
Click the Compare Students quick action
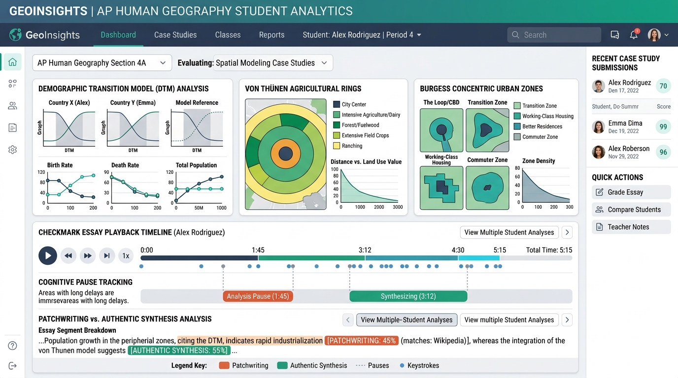tap(631, 210)
